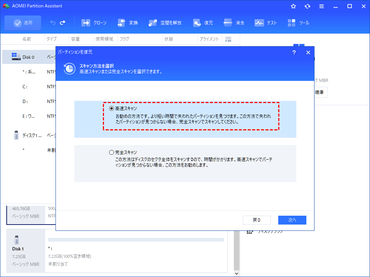Select the Fast Scan (高速スキャン) radio button
Screen dimensions: 370x277
(112, 109)
